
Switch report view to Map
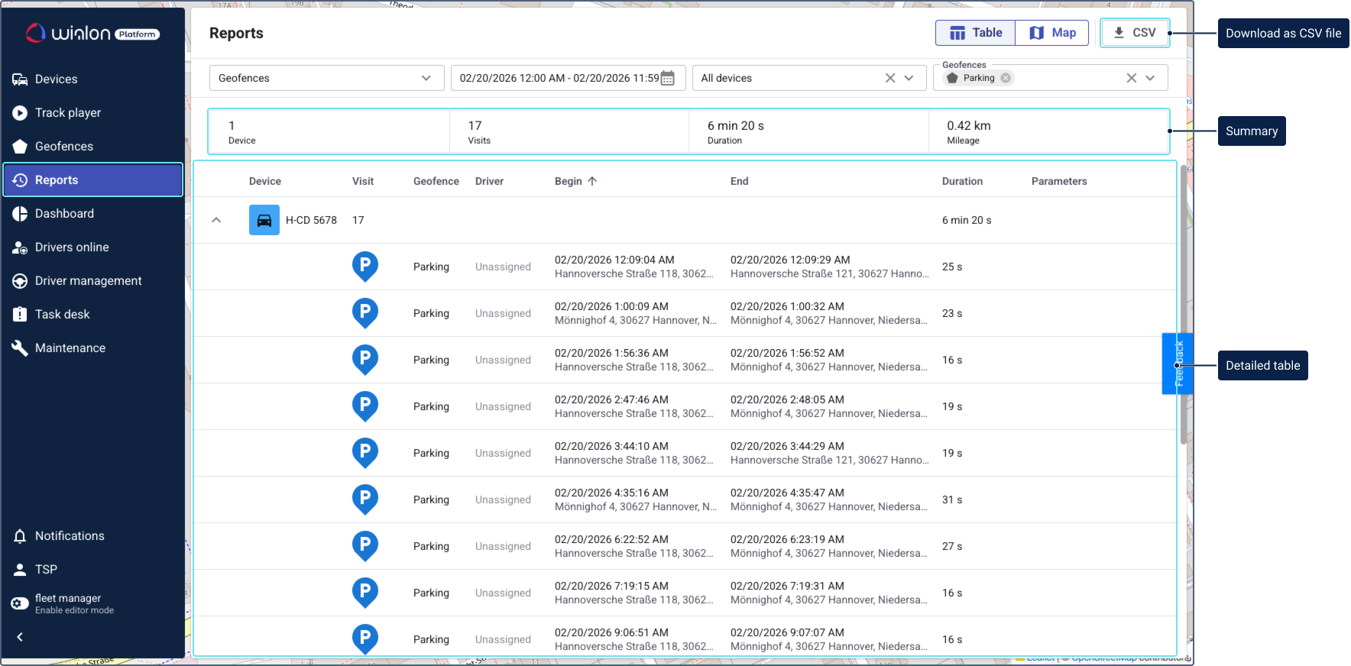[1052, 33]
